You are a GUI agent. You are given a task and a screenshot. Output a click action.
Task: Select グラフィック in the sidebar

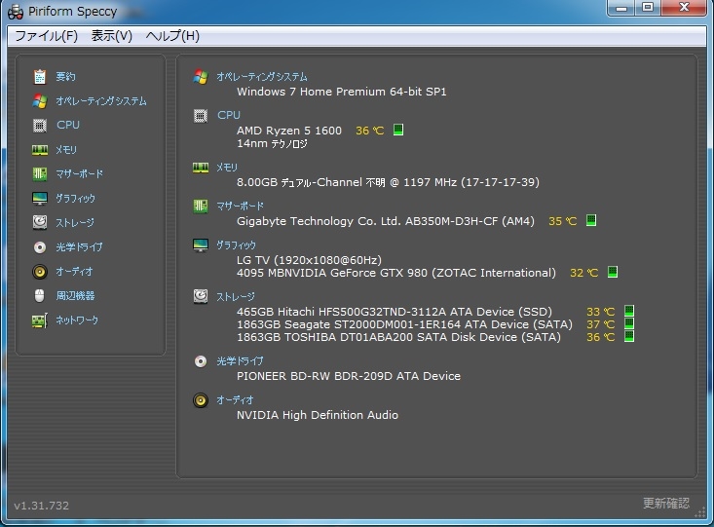(x=76, y=199)
